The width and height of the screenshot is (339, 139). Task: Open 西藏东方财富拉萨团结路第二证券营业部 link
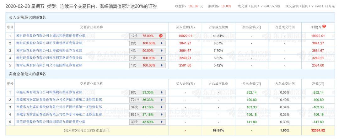click(x=59, y=100)
